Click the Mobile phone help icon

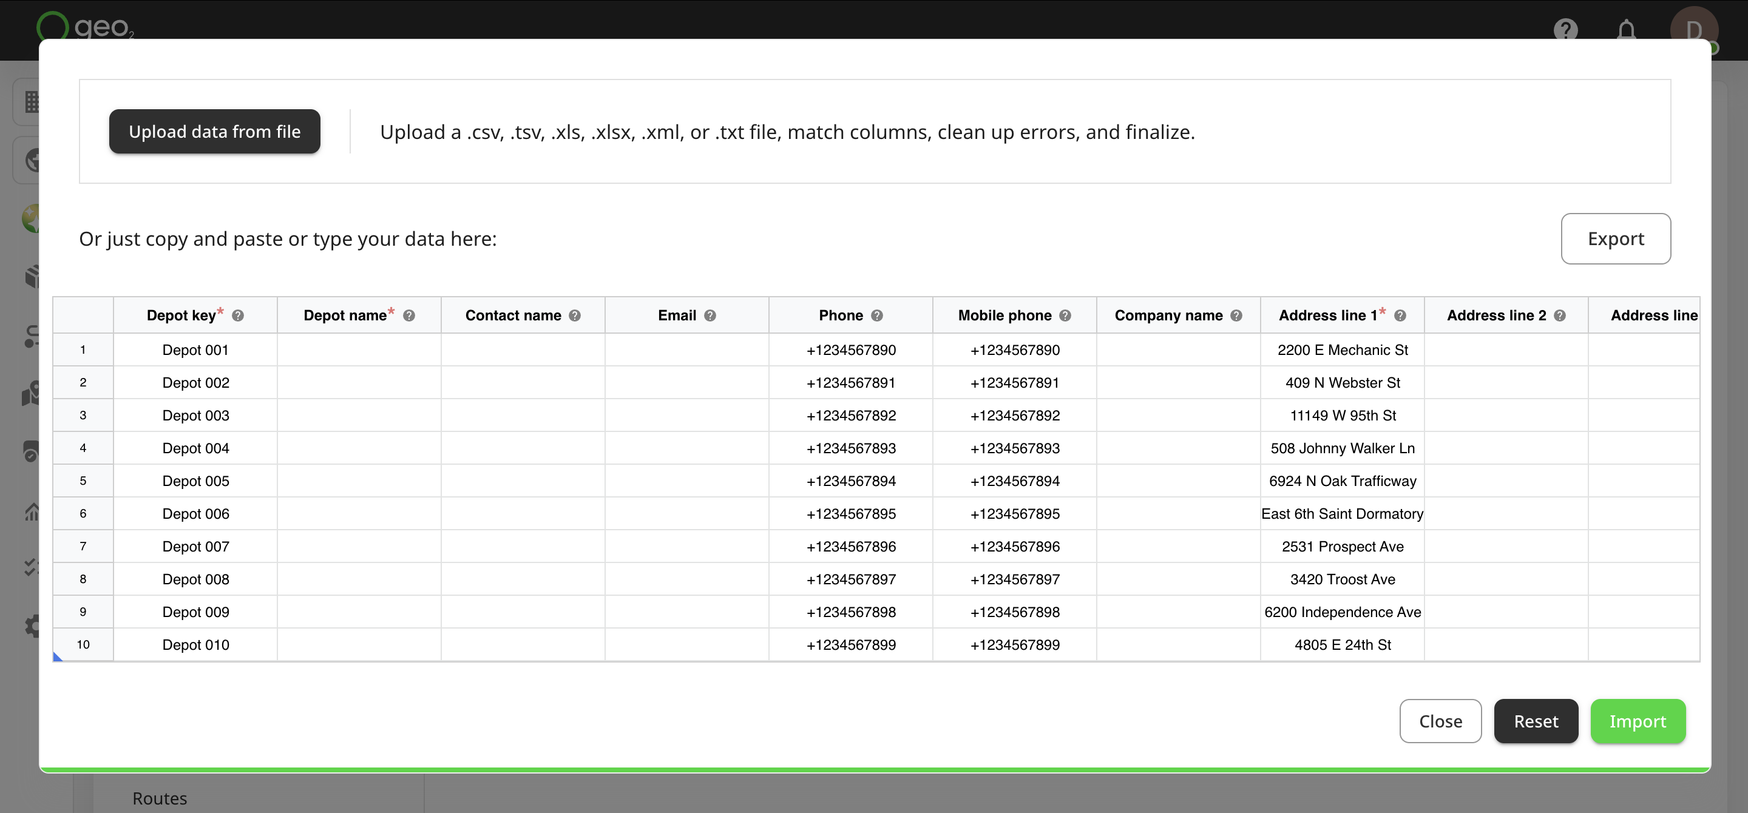click(1065, 315)
